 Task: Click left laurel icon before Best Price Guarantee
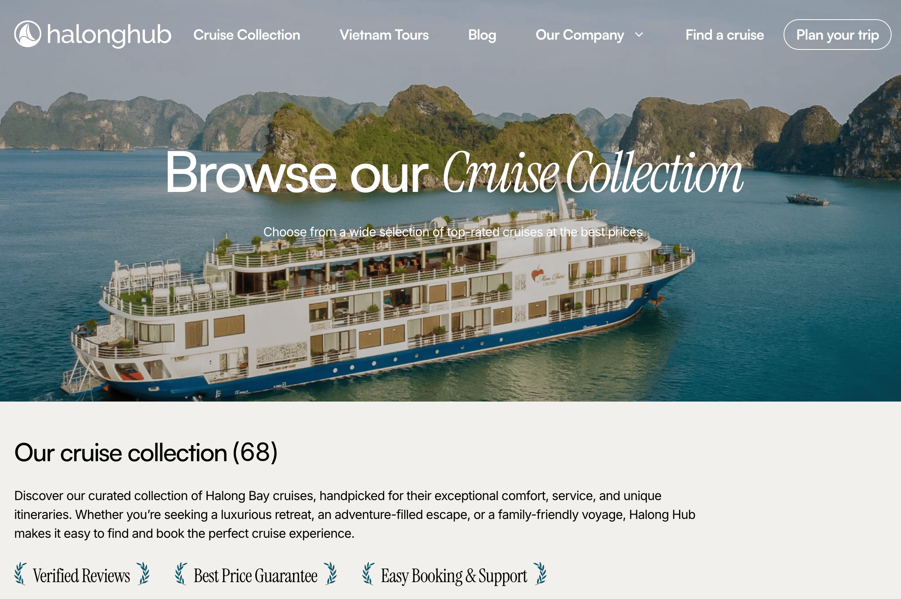(181, 574)
